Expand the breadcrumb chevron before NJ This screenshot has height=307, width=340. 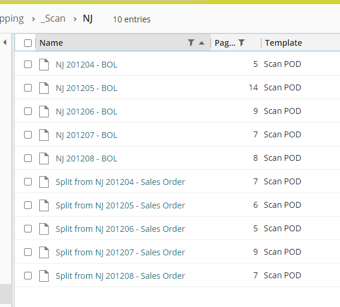tap(75, 19)
